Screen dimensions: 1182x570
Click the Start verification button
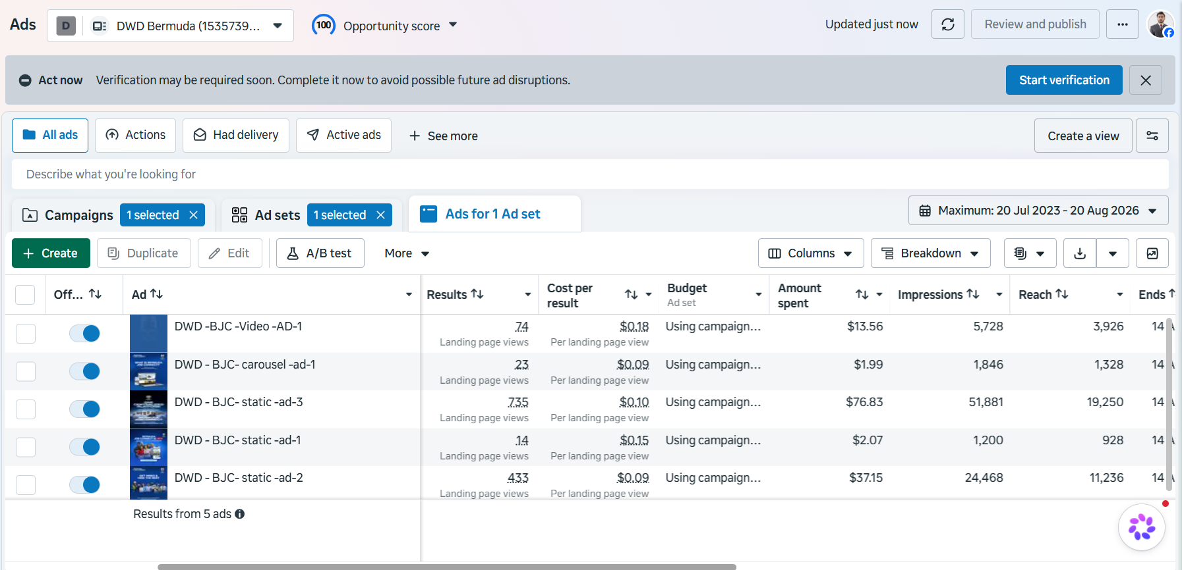pos(1064,80)
